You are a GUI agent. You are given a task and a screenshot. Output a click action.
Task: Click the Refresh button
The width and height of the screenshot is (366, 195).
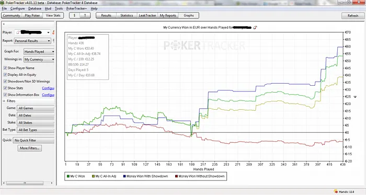[353, 16]
